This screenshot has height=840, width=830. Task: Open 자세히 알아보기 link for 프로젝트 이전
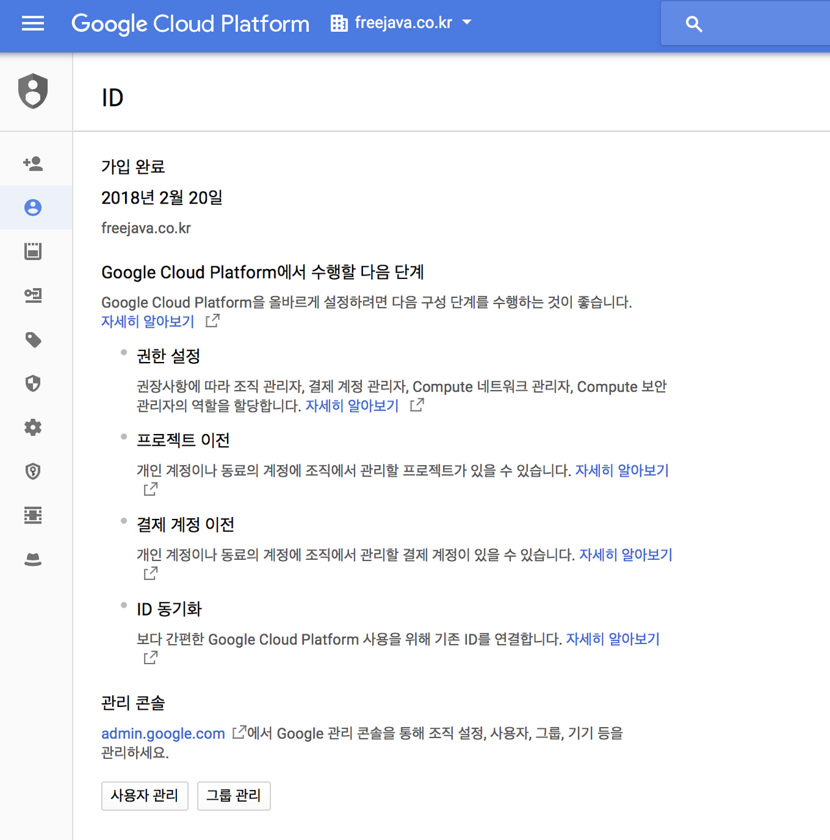coord(622,471)
